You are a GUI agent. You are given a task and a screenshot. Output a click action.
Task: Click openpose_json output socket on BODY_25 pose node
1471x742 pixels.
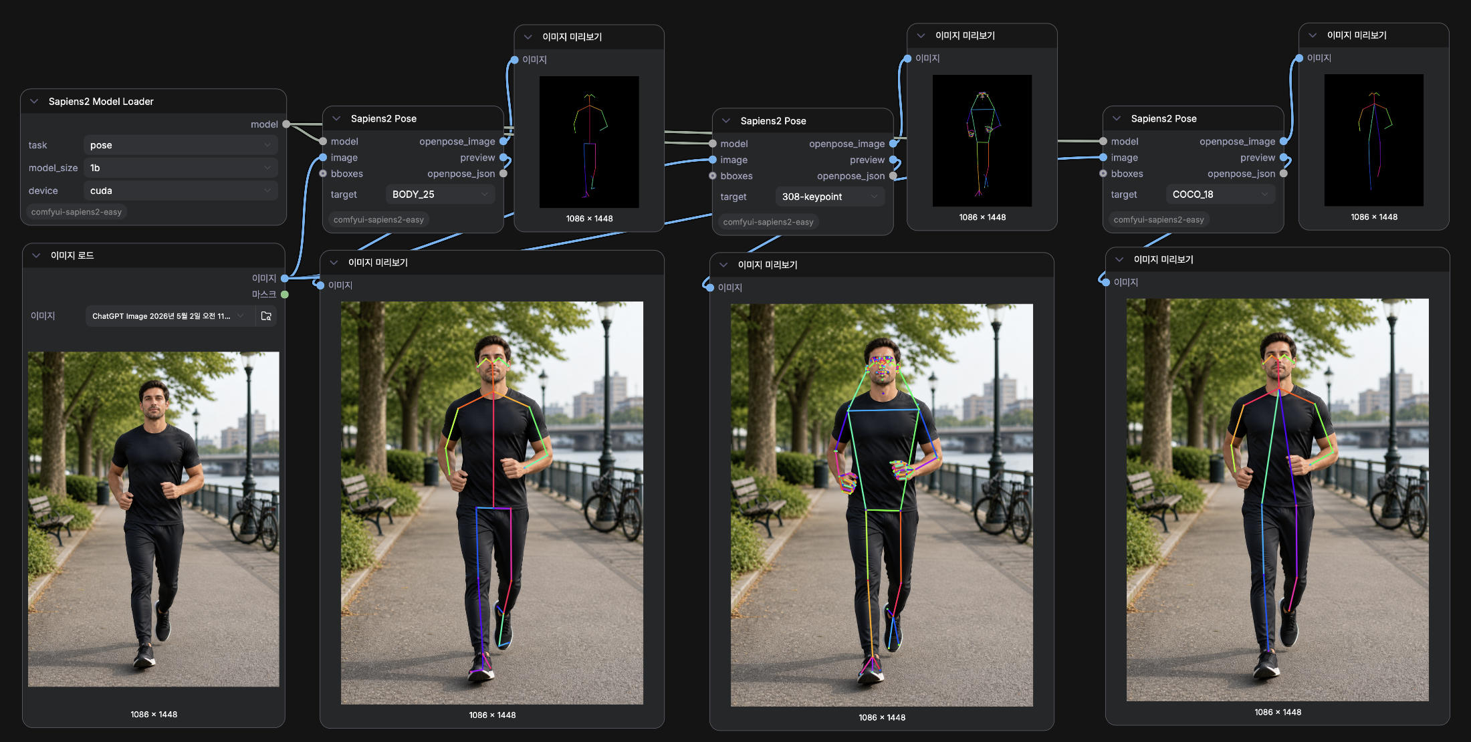click(x=503, y=174)
